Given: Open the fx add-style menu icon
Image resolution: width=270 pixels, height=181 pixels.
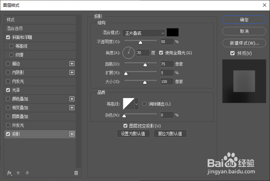Looking at the screenshot, I should pos(9,173).
